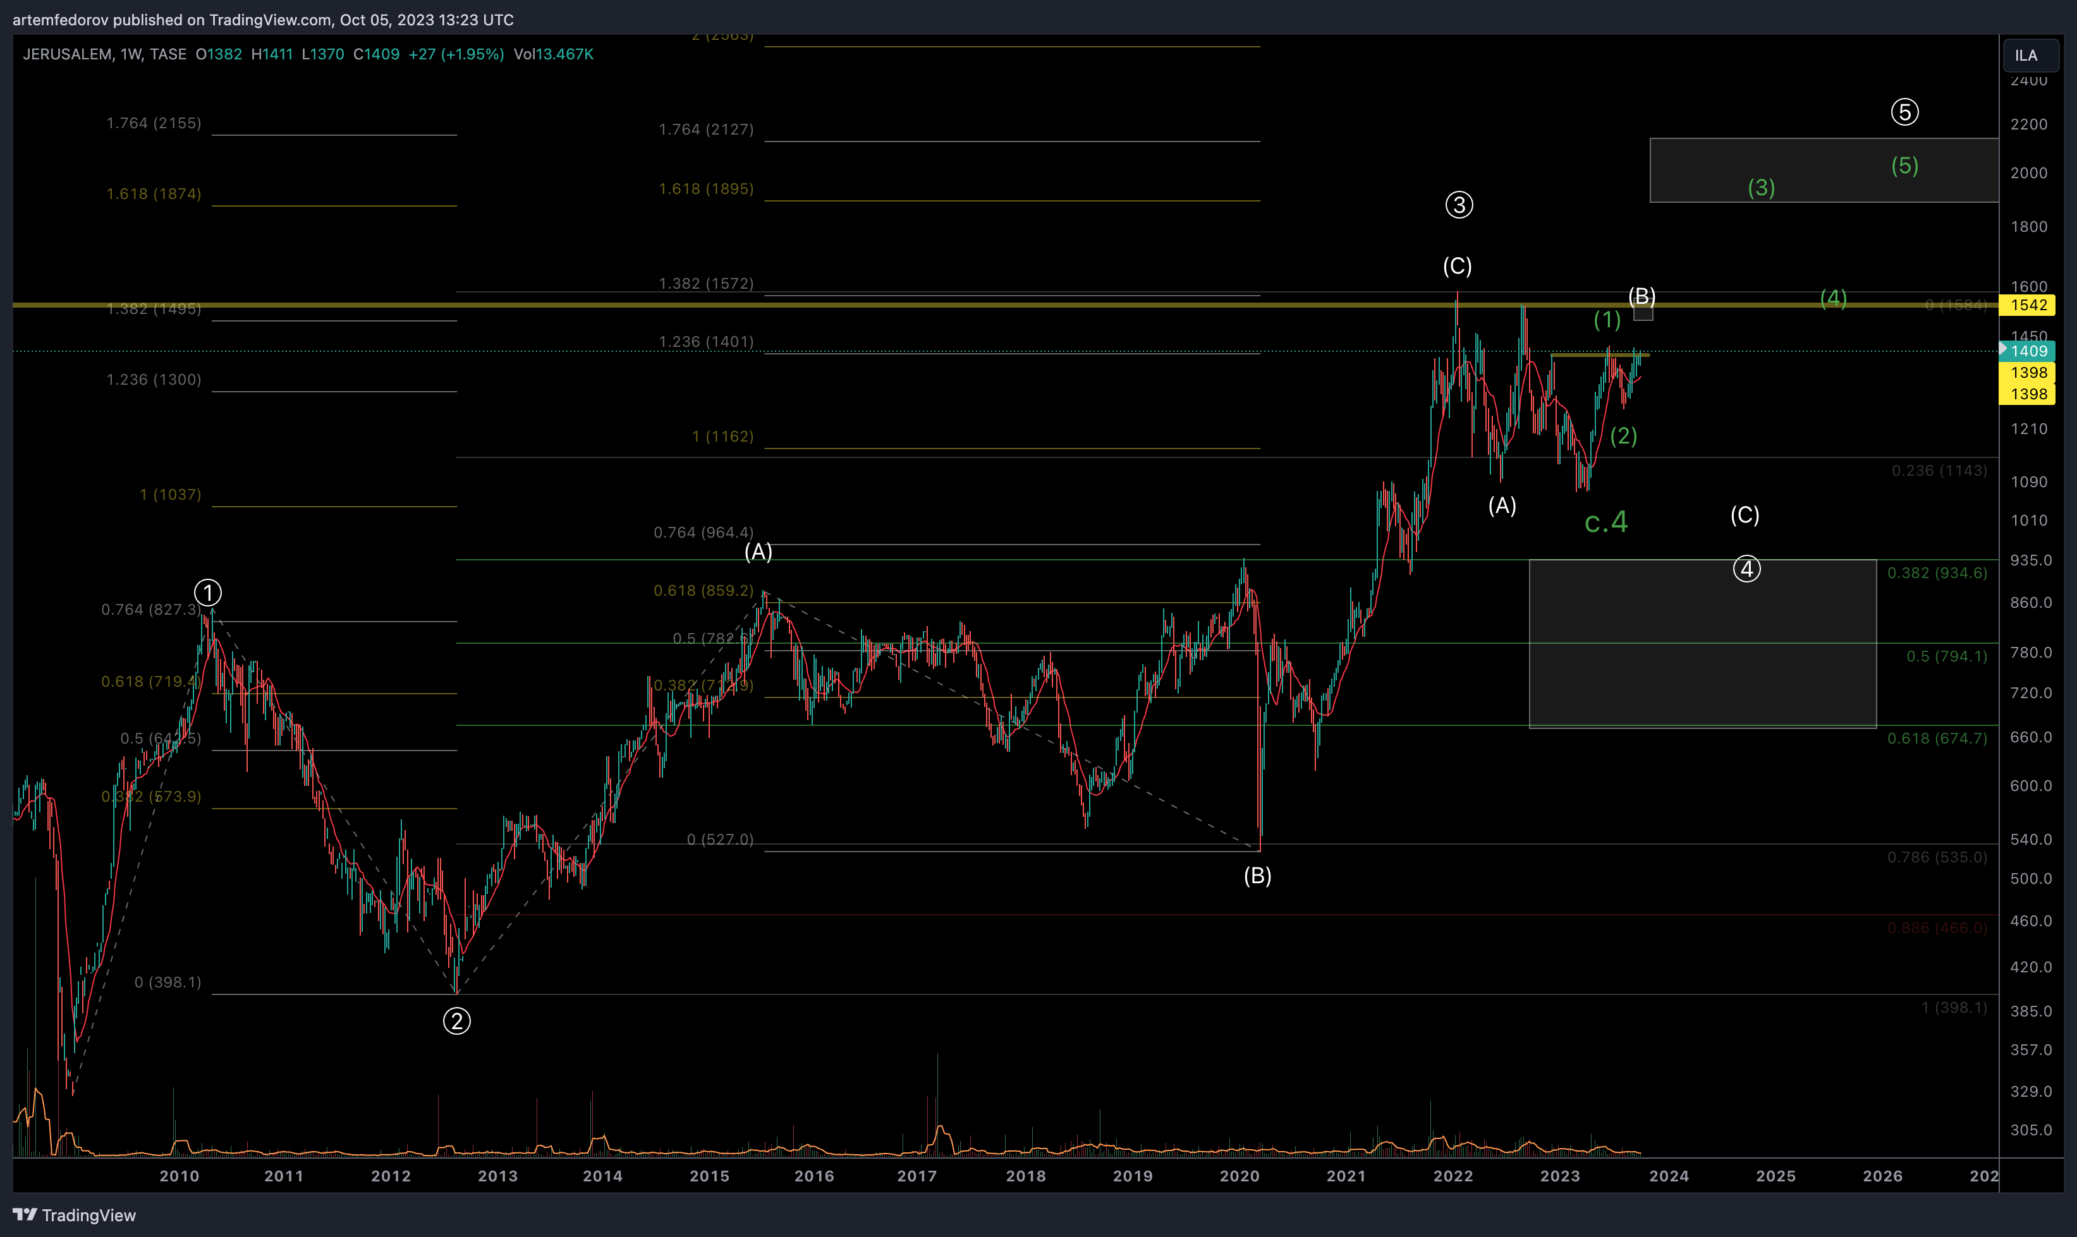Select the 1409 current price label
This screenshot has width=2077, height=1237.
[2028, 351]
